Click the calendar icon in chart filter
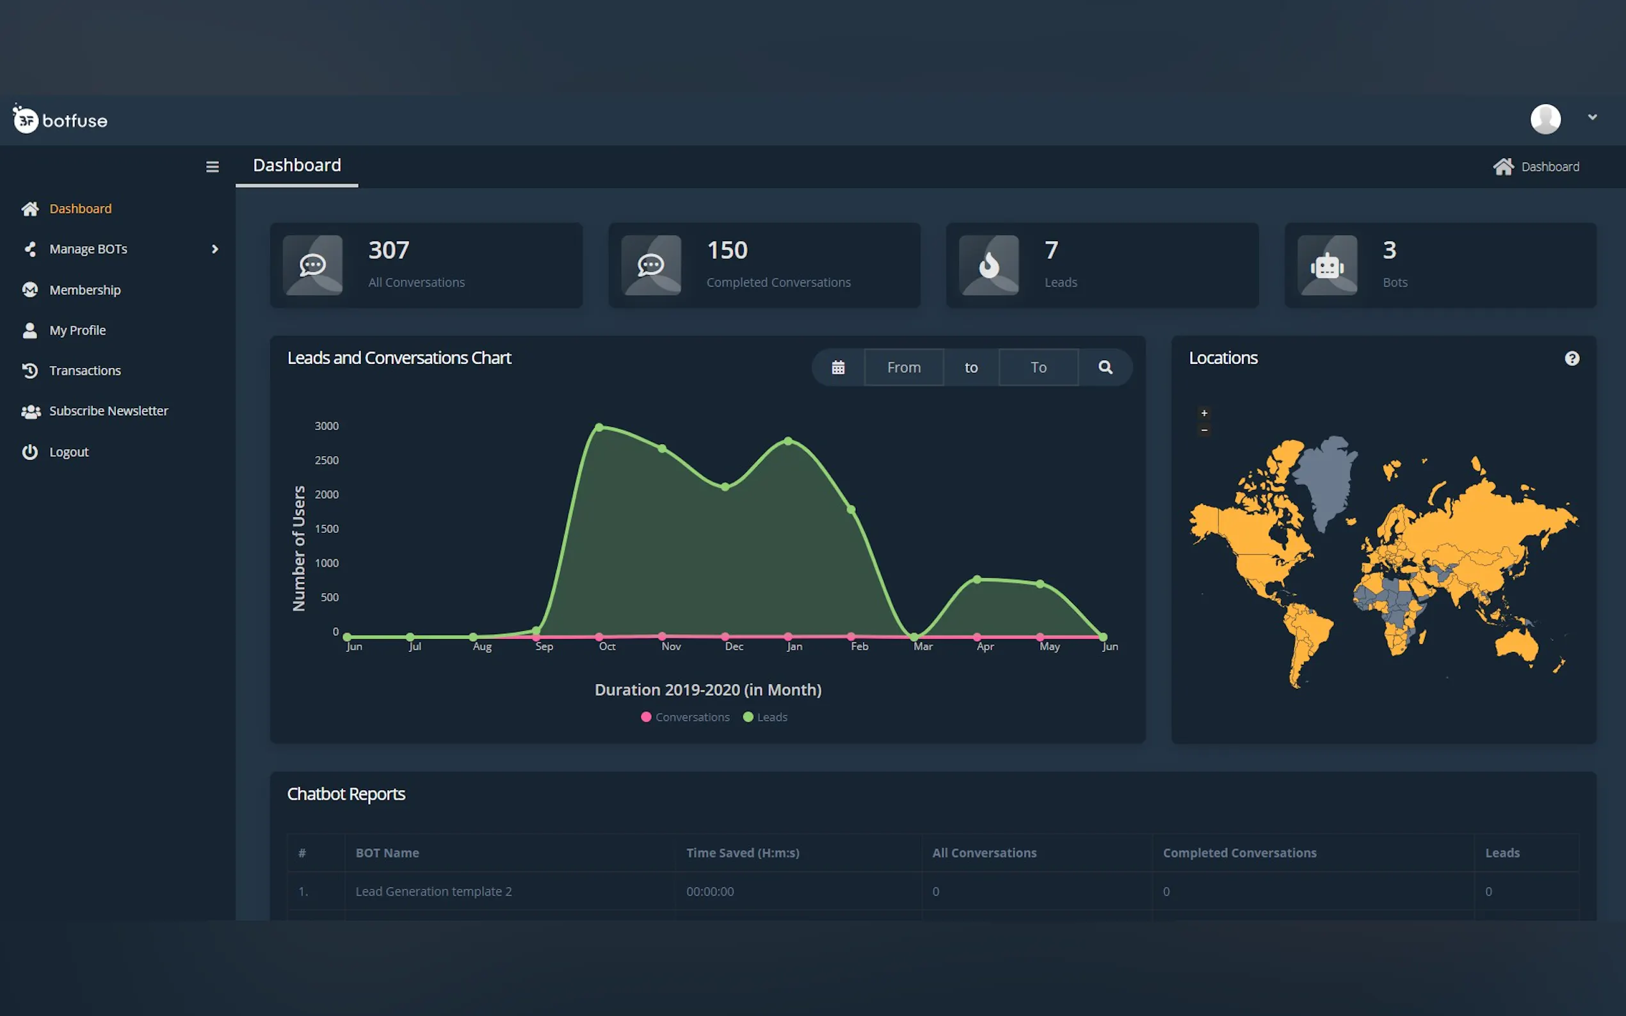The height and width of the screenshot is (1016, 1626). tap(837, 367)
